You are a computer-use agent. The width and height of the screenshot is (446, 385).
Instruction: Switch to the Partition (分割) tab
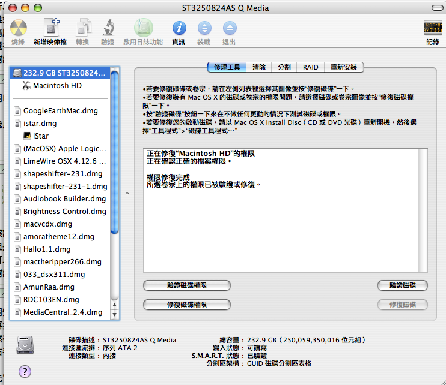[284, 67]
